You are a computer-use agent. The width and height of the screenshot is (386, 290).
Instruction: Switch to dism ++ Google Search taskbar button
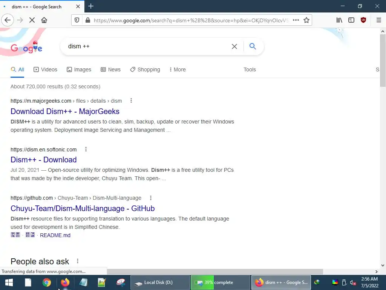pyautogui.click(x=281, y=282)
